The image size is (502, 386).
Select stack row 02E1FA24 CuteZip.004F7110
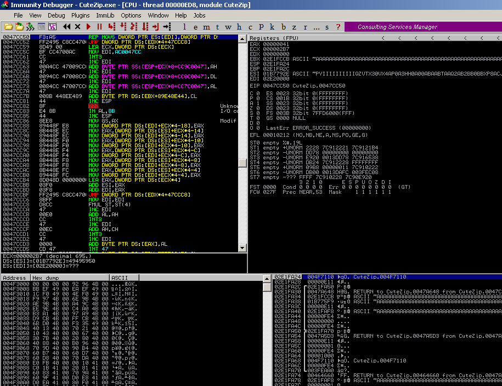coord(387,276)
